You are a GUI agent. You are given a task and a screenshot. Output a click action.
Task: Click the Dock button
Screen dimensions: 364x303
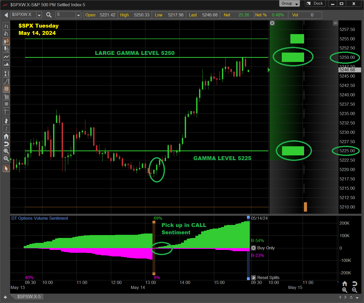click(x=315, y=3)
